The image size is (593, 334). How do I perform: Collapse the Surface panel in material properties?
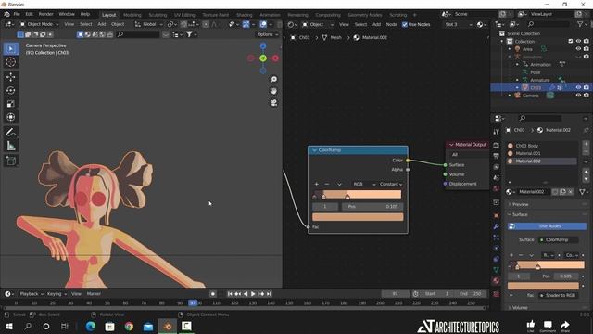point(520,214)
